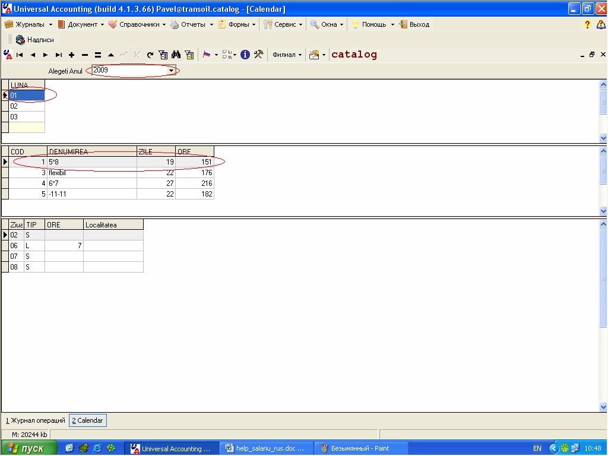Click the Windows пуск start button
Viewport: 608px width, 456px height.
(x=28, y=448)
